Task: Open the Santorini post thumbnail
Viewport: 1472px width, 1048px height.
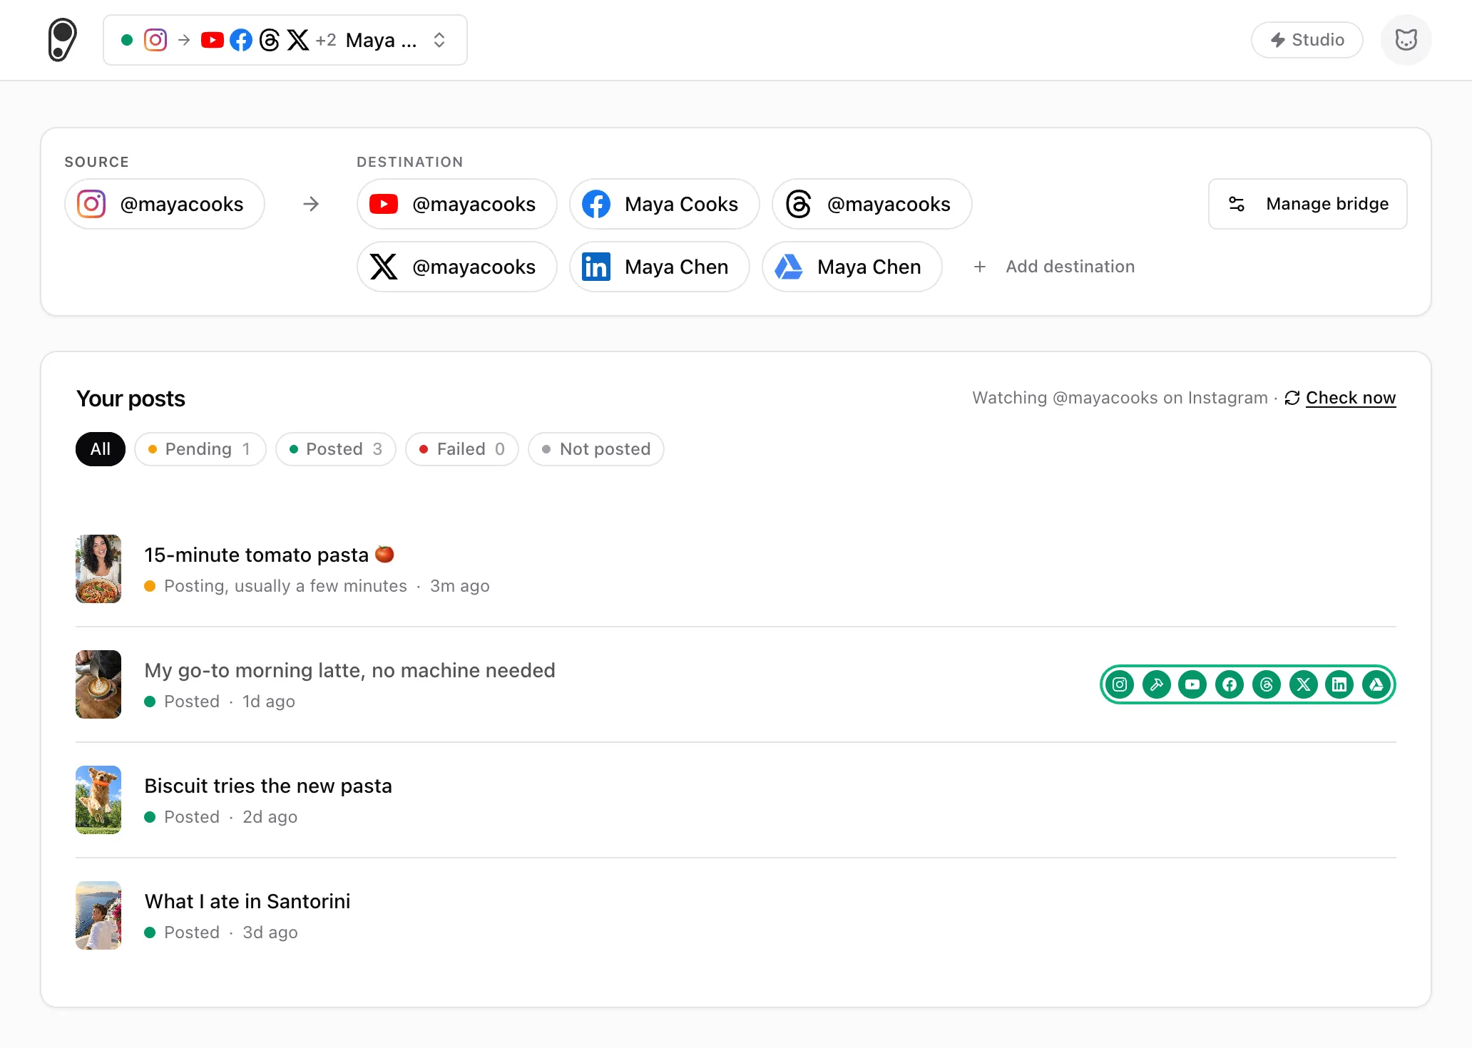Action: click(x=98, y=915)
